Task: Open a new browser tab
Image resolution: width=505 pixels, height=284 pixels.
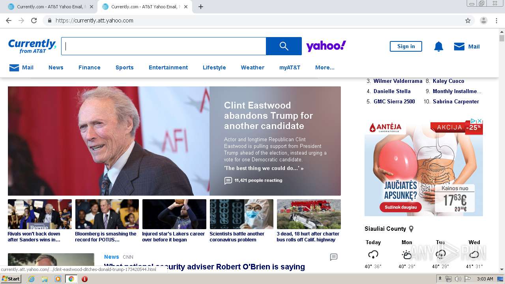Action: [x=201, y=7]
